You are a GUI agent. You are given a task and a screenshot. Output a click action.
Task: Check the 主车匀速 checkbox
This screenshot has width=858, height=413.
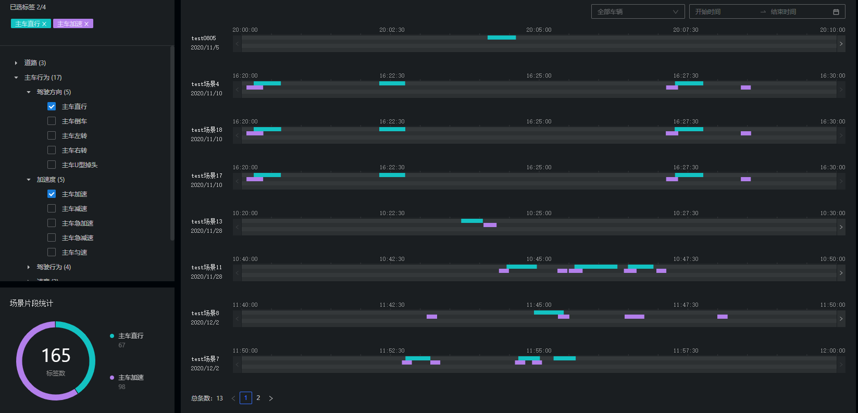point(52,252)
